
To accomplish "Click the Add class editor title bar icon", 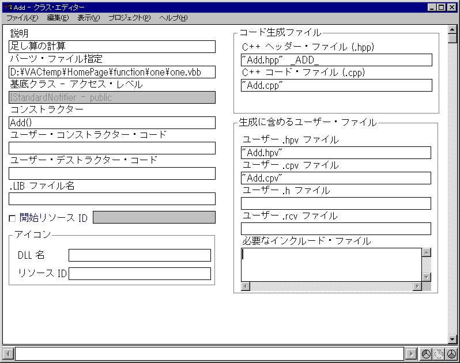I will click(x=7, y=7).
